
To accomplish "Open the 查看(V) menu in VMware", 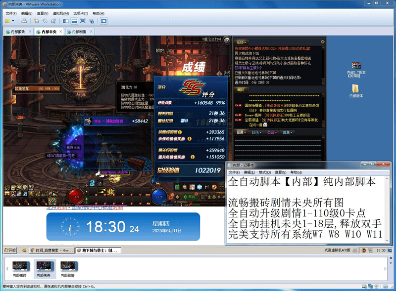I will point(42,13).
